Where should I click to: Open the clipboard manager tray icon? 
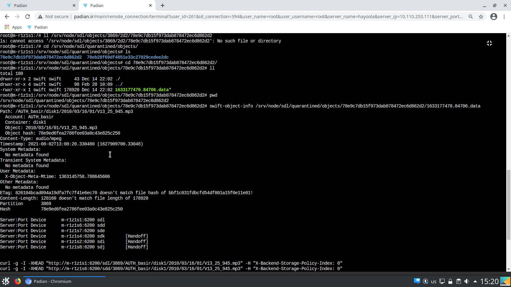[x=459, y=281]
